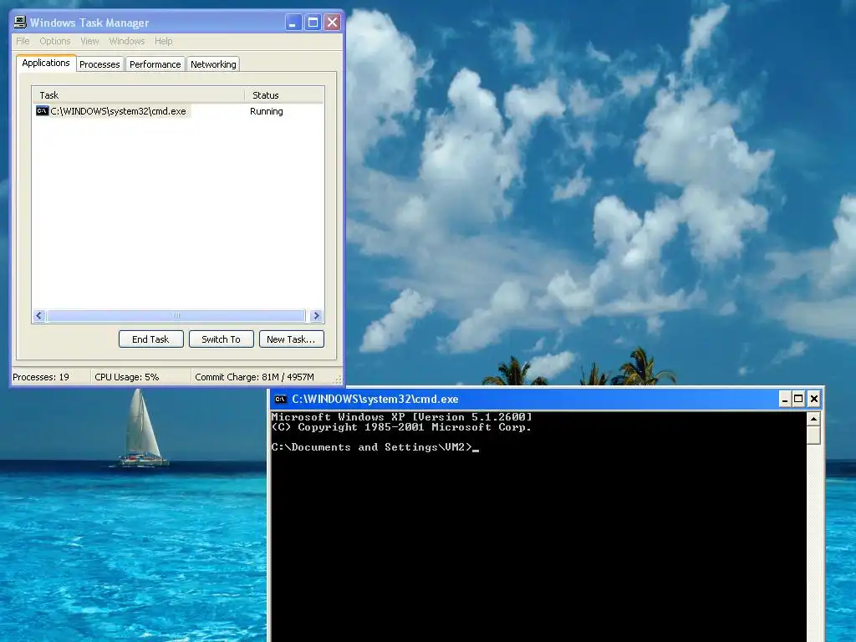
Task: Click the horizontal scrollbar thumb in task list
Action: point(176,315)
